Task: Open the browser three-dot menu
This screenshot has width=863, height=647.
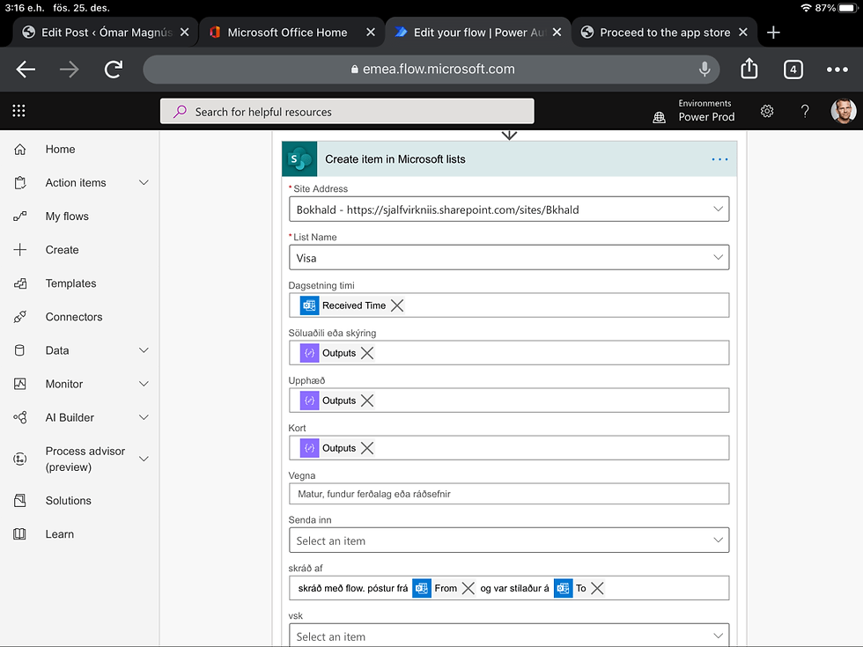Action: coord(837,70)
